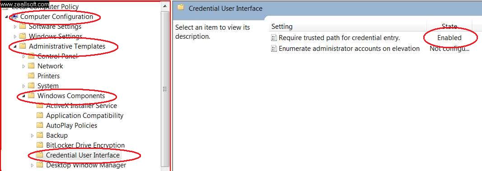Sort by the State column header
The width and height of the screenshot is (482, 171).
pyautogui.click(x=449, y=27)
